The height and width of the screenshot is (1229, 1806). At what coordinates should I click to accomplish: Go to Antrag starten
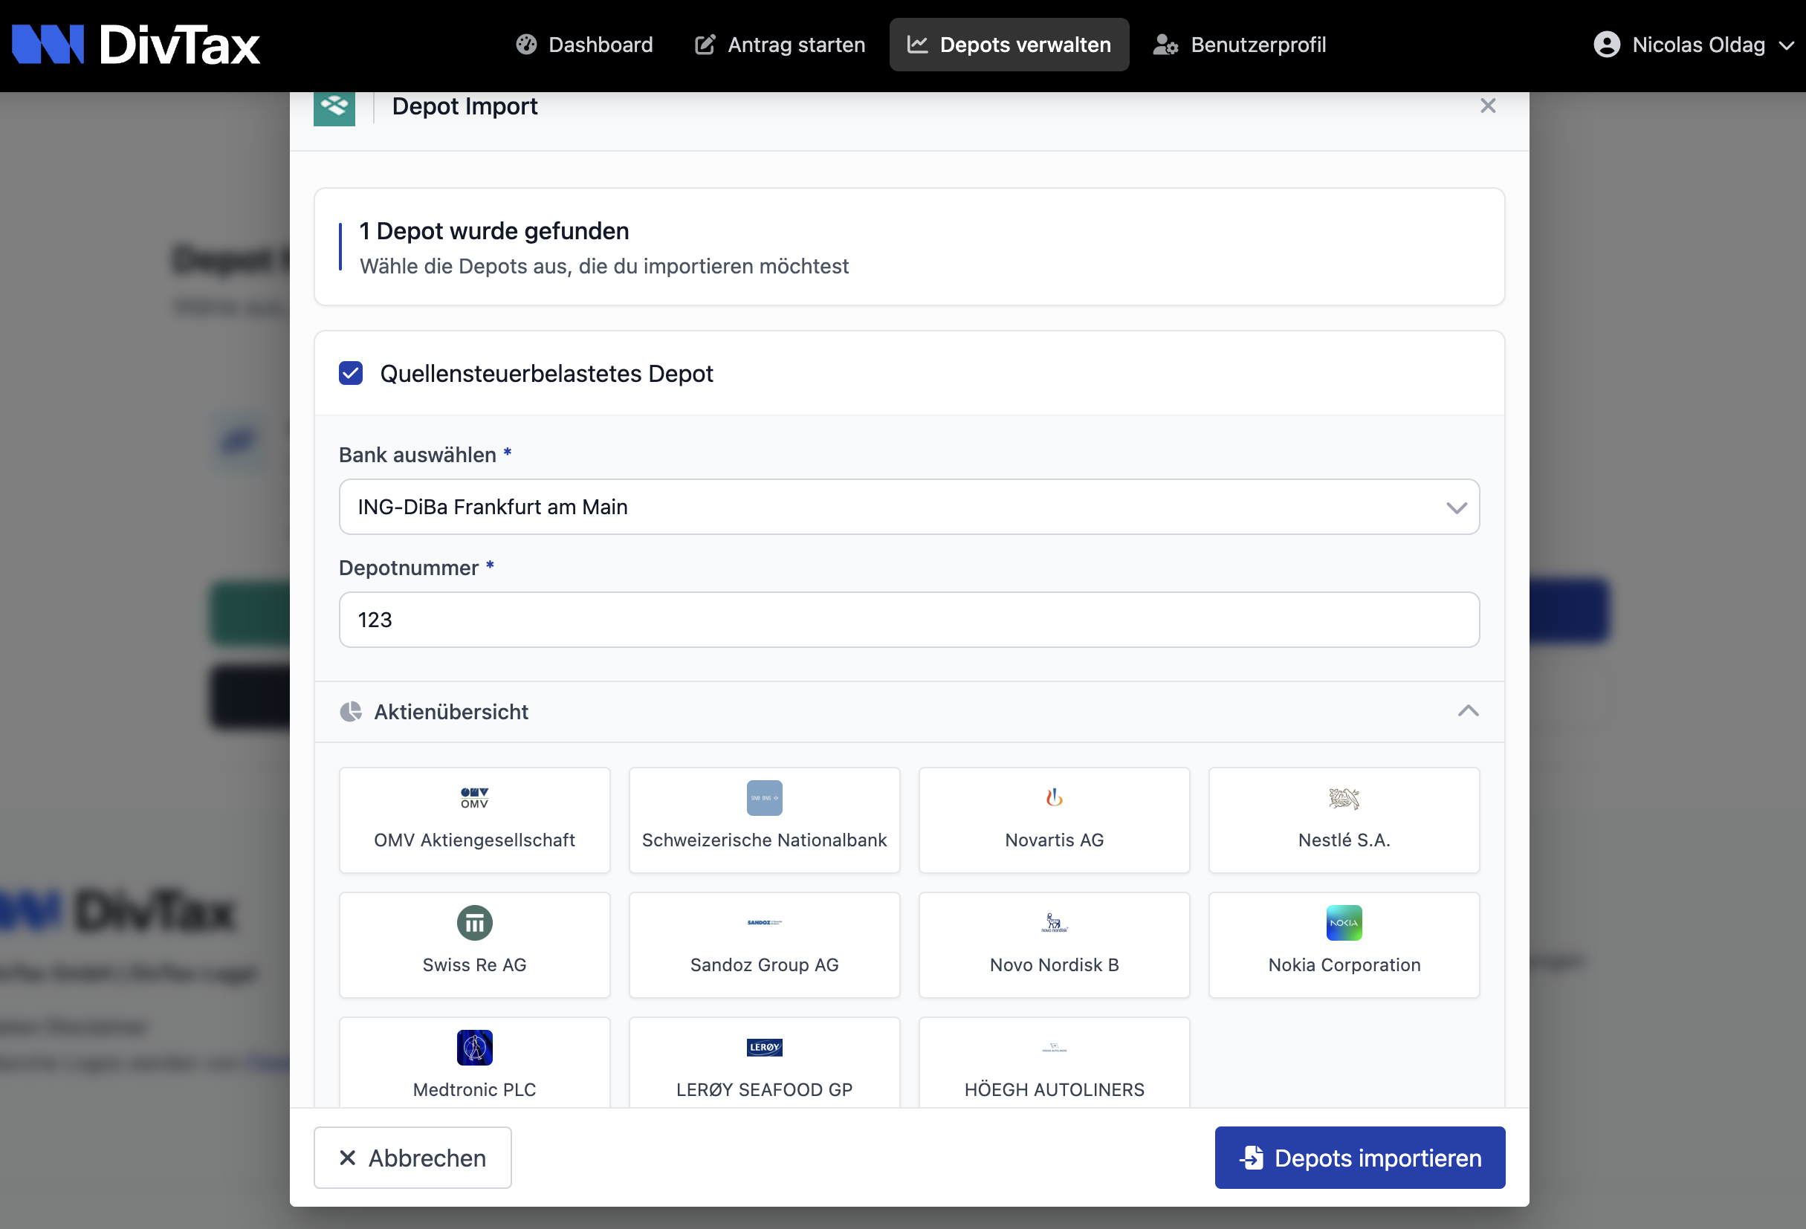click(x=780, y=45)
